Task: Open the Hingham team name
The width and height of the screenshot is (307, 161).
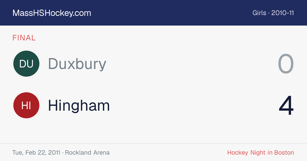Action: (79, 105)
